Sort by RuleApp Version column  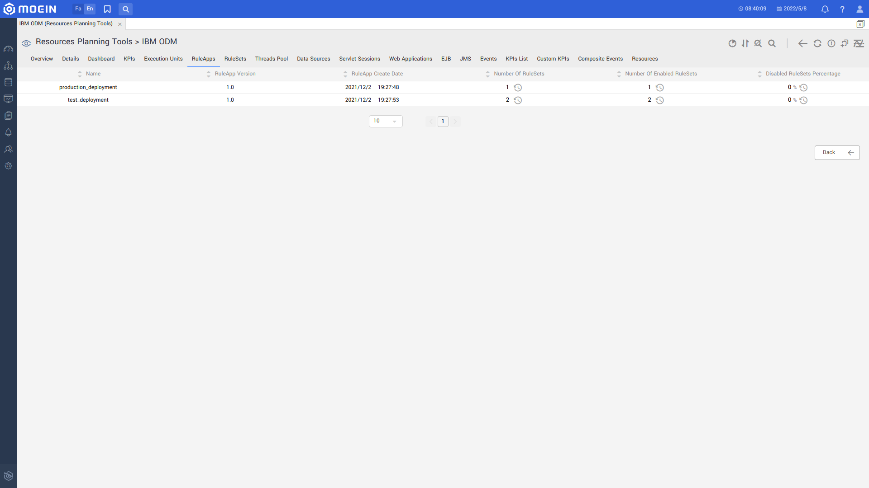pos(208,74)
